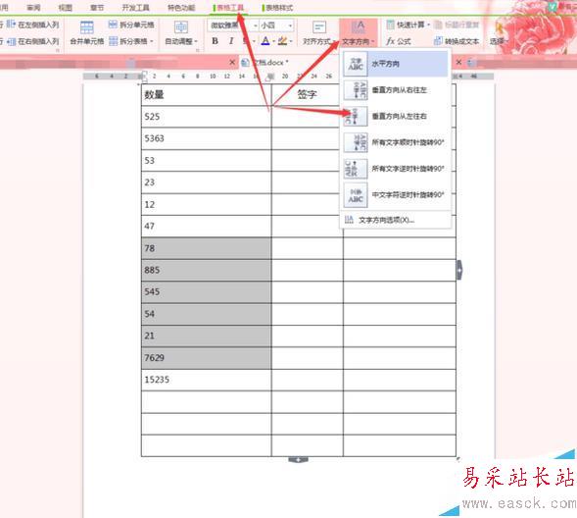Open the 开发工具 developer tools tab
Viewport: 577px width, 518px height.
[x=135, y=8]
